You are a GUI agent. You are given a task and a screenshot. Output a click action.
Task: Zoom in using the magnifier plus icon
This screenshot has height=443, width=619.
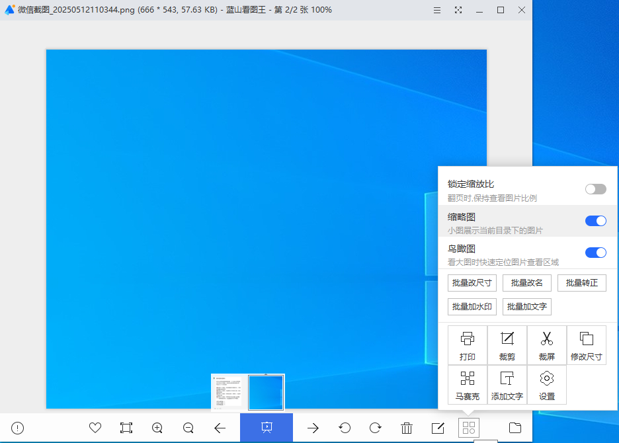[x=157, y=428]
